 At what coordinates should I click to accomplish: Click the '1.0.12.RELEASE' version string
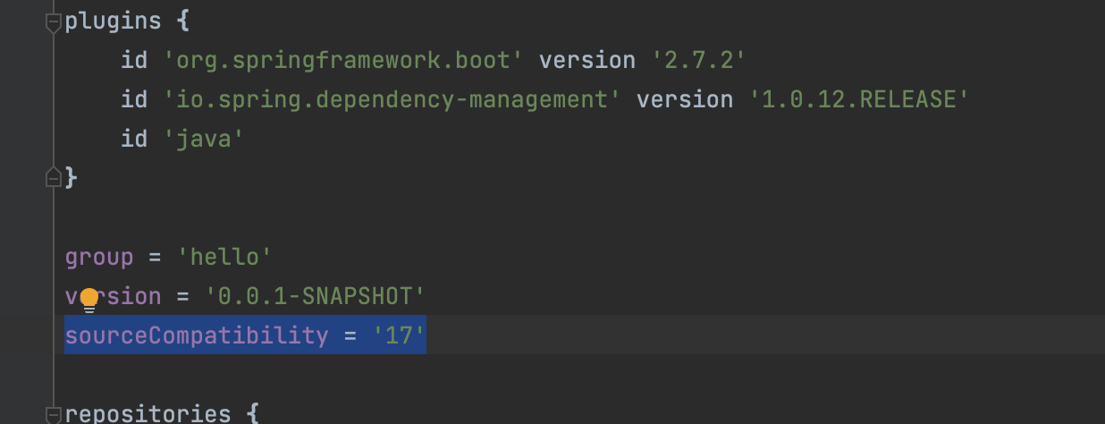coord(865,100)
